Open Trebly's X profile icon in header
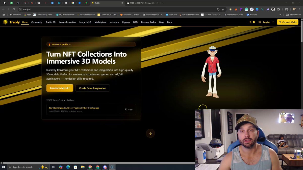Viewport: 303px width, 170px height. click(250, 22)
